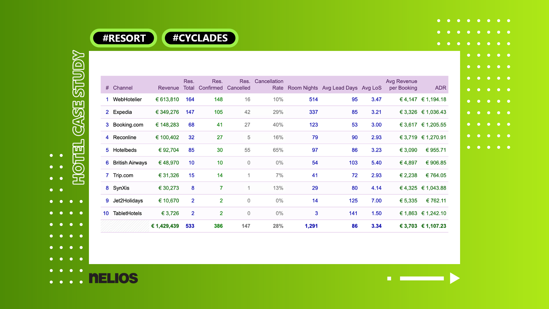Click Reconline ADR € 1,270.91
Screen dimensions: 549x309
434,137
